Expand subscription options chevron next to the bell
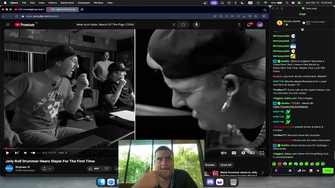 pos(50,169)
